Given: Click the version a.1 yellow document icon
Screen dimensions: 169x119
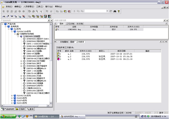Looking at the screenshot, I should [59, 54].
